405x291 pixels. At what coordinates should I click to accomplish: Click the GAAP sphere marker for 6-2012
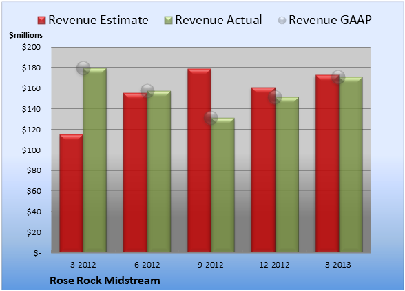click(x=147, y=91)
